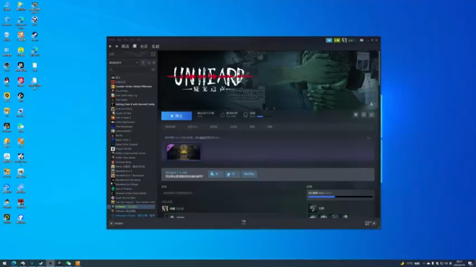Select PUBG: Test Server in library
The image size is (476, 267).
pos(126,158)
